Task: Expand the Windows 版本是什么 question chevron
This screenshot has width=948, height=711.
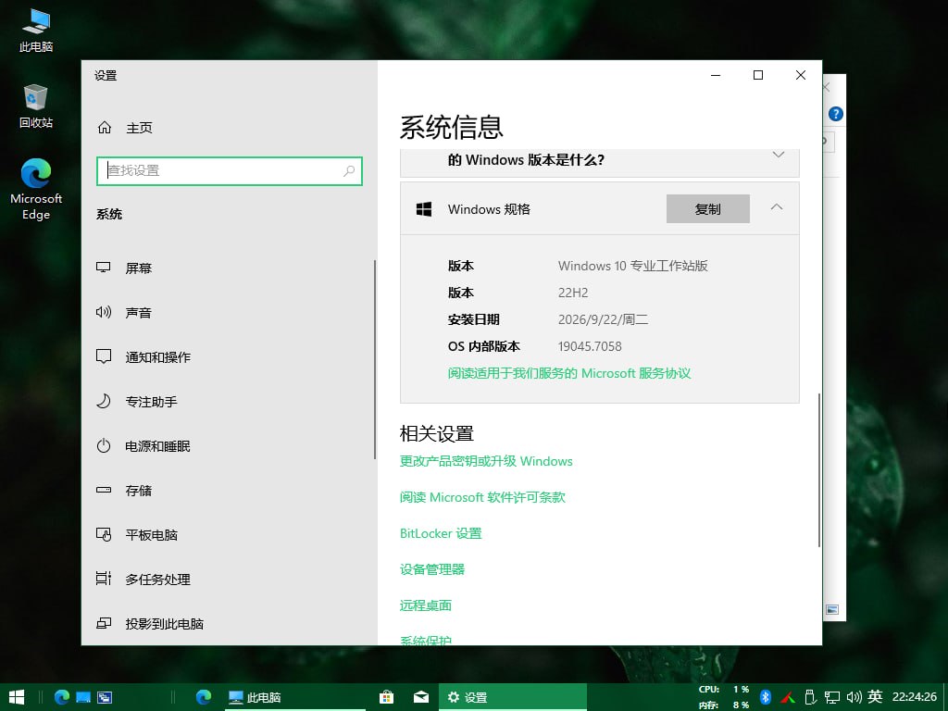Action: tap(779, 155)
